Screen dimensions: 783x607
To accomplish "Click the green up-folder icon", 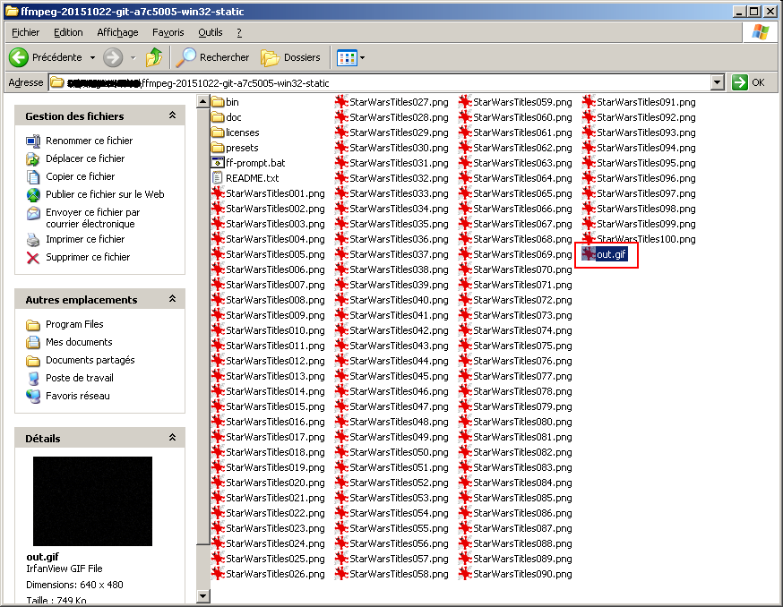I will click(154, 57).
